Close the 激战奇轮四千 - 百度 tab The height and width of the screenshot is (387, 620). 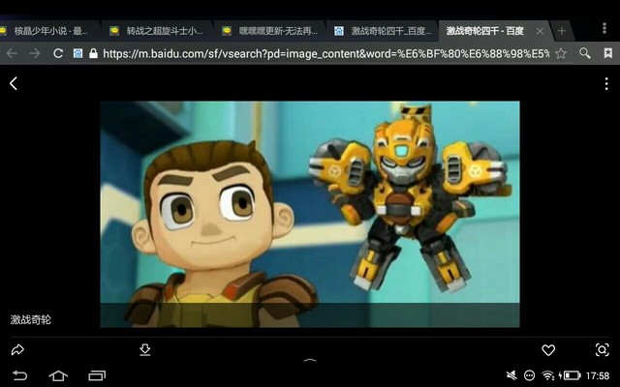coord(540,31)
